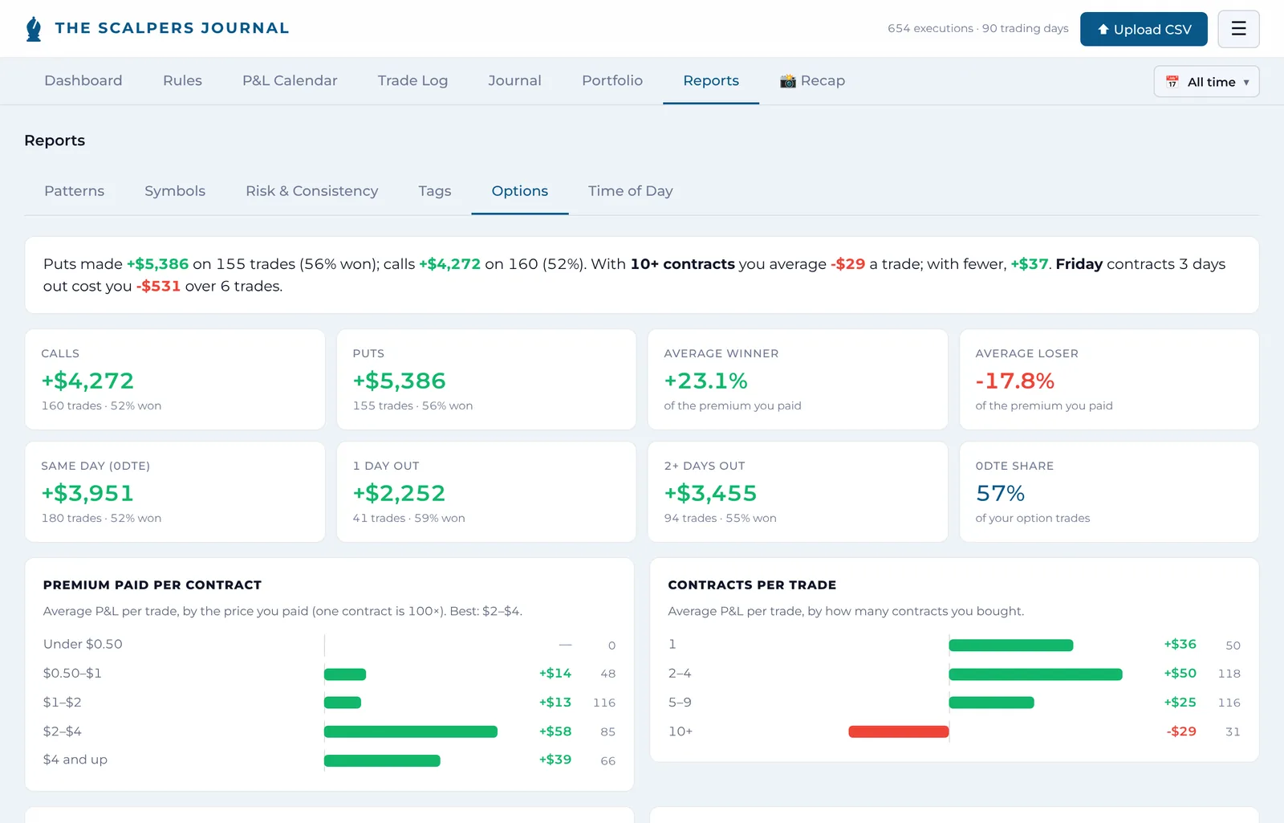
Task: Open the Rules tab
Action: click(x=182, y=81)
